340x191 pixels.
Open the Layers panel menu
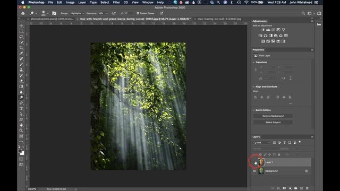click(312, 137)
